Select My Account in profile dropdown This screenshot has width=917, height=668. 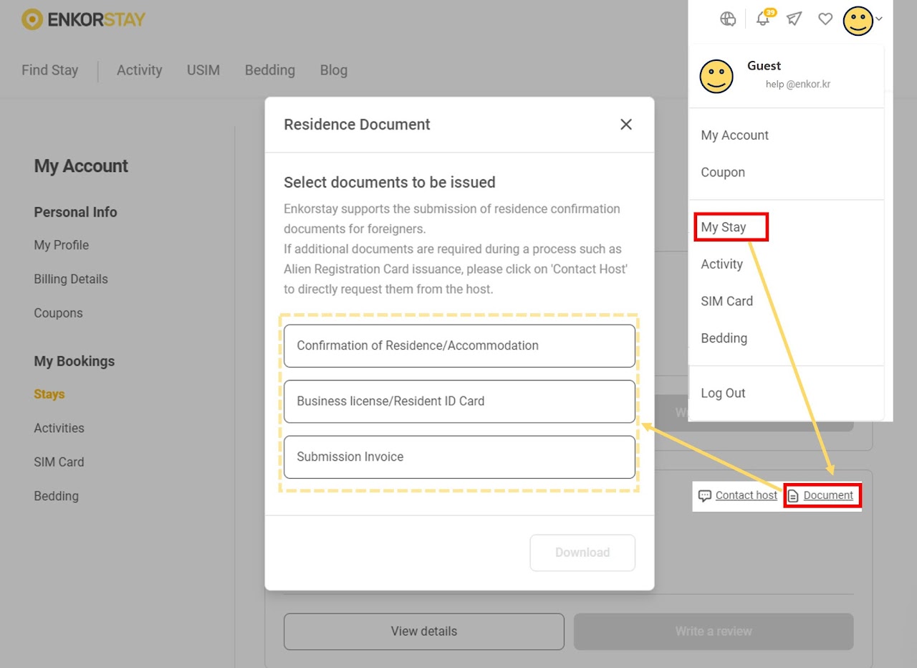pos(734,135)
